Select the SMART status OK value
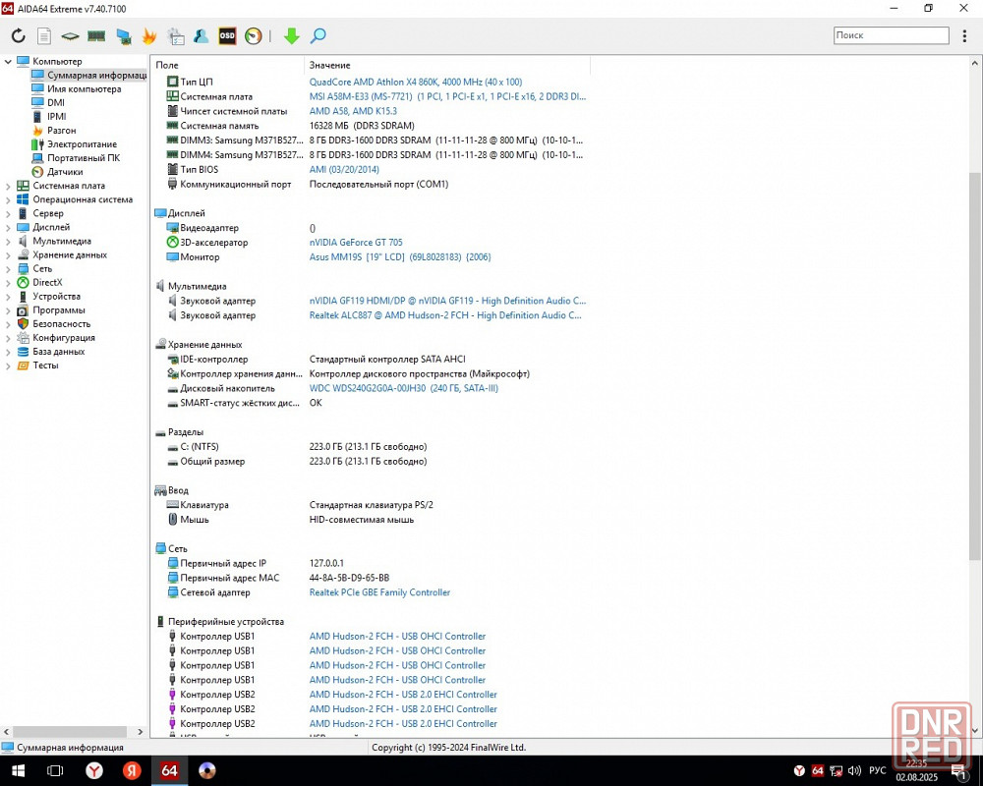The image size is (983, 786). click(x=316, y=403)
